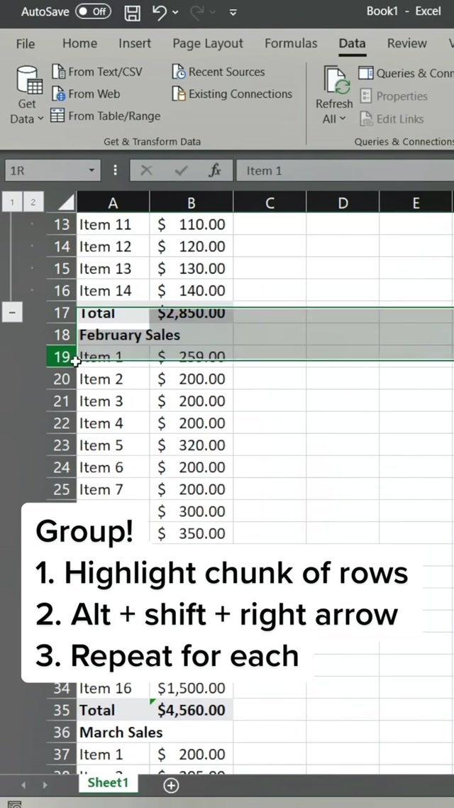Open the Name Box dropdown arrow
This screenshot has width=454, height=808.
92,170
